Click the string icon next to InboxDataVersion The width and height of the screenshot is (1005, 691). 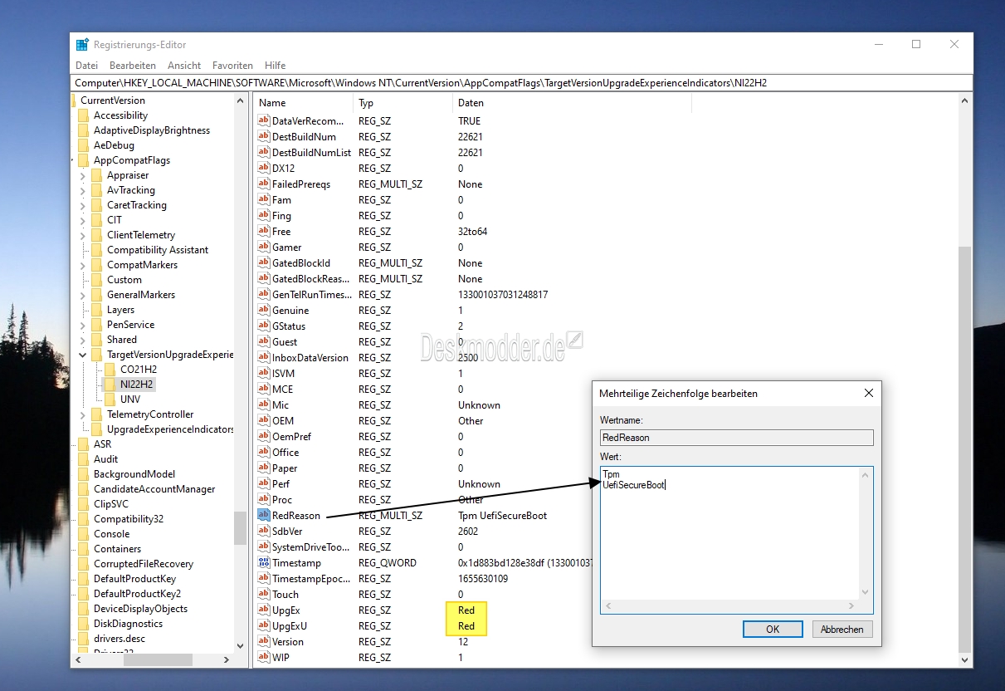pyautogui.click(x=264, y=357)
